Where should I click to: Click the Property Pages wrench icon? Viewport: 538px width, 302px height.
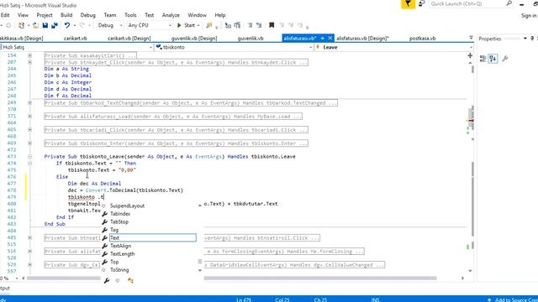[505, 59]
